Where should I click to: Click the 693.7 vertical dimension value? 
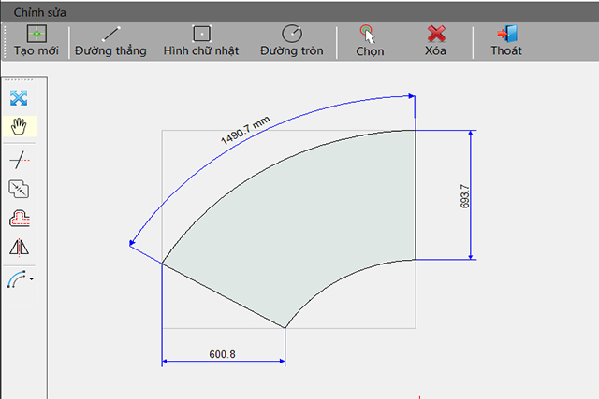(x=464, y=196)
